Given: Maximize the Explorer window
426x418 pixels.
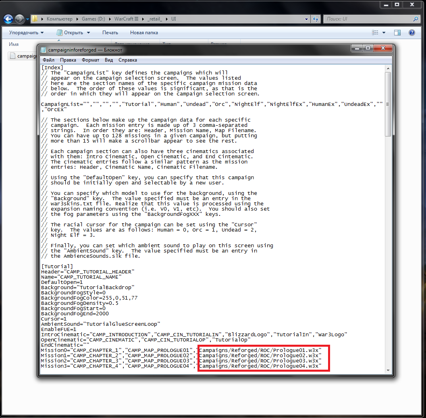Looking at the screenshot, I should pos(397,4).
